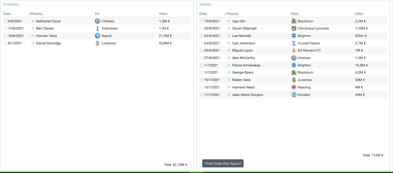Click the Reading club badge
The width and height of the screenshot is (393, 173).
[294, 87]
